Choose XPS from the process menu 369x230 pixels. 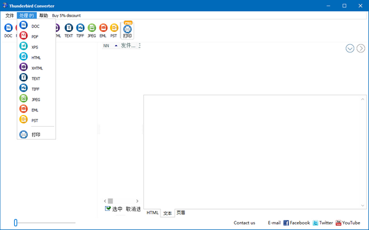(x=36, y=46)
